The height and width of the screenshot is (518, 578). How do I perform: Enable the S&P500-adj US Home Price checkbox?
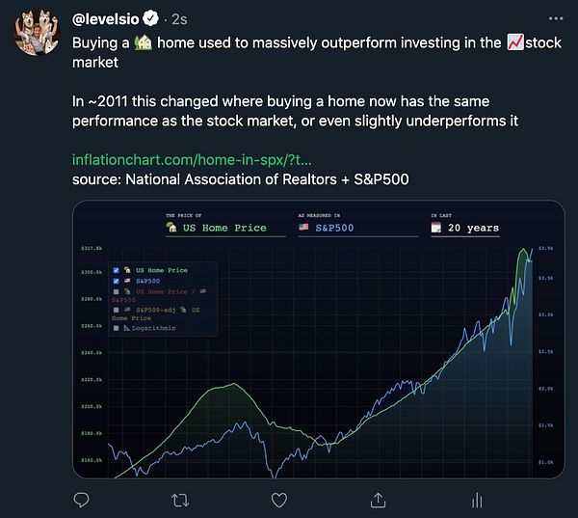click(x=117, y=310)
